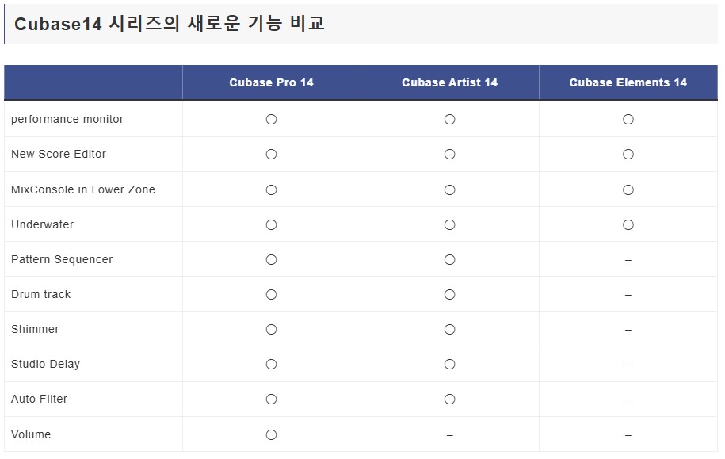Click the Auto Filter row label
The height and width of the screenshot is (459, 725).
tap(39, 399)
